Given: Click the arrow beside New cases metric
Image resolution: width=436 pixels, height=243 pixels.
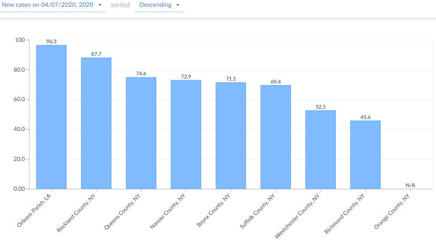Looking at the screenshot, I should pyautogui.click(x=100, y=5).
